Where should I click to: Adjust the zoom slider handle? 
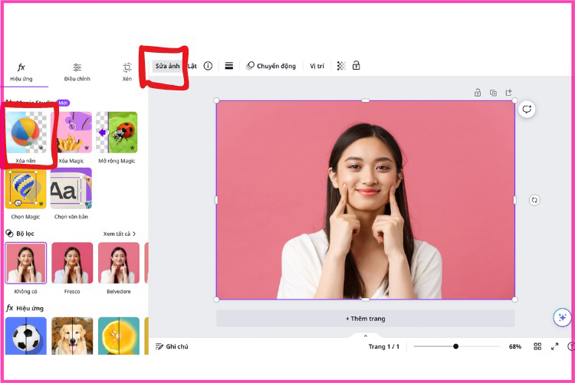[x=456, y=346]
